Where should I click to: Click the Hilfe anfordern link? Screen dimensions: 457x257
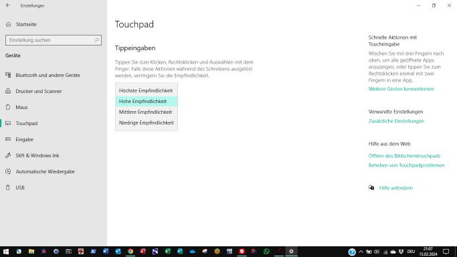pos(396,188)
